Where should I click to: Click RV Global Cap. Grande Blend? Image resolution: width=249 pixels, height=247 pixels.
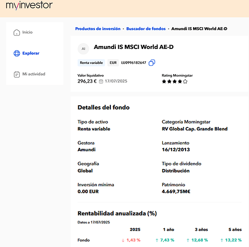pyautogui.click(x=195, y=129)
